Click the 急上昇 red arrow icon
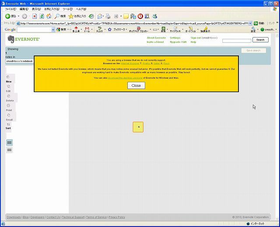The image size is (280, 227). pos(76,30)
